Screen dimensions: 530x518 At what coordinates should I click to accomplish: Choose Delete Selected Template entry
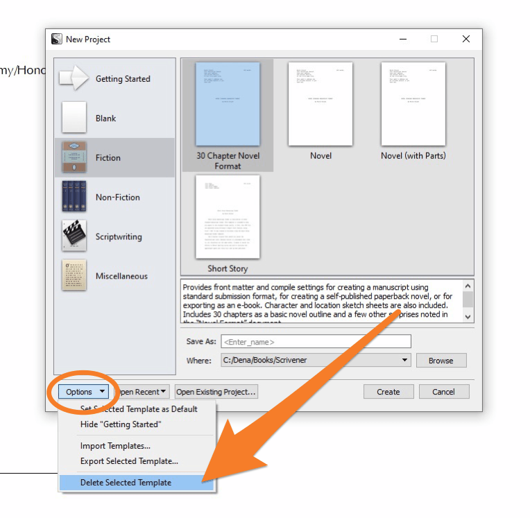pyautogui.click(x=136, y=483)
